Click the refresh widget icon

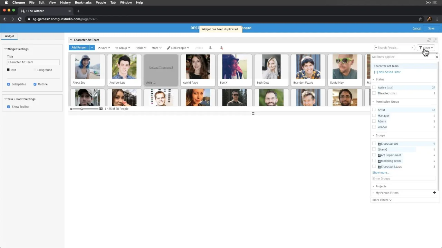[429, 40]
